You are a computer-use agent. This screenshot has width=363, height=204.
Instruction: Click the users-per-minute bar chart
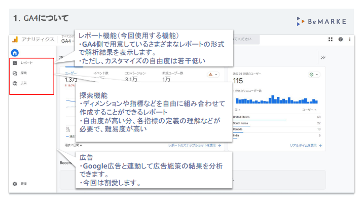coord(277,99)
